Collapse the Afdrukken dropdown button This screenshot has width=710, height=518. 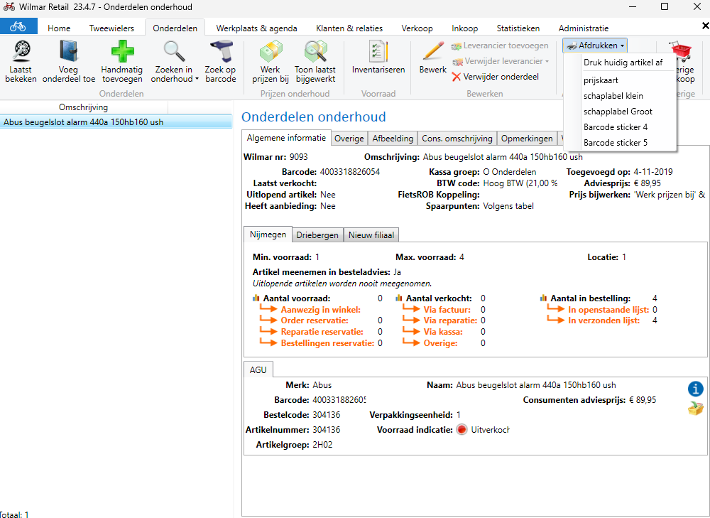click(595, 45)
